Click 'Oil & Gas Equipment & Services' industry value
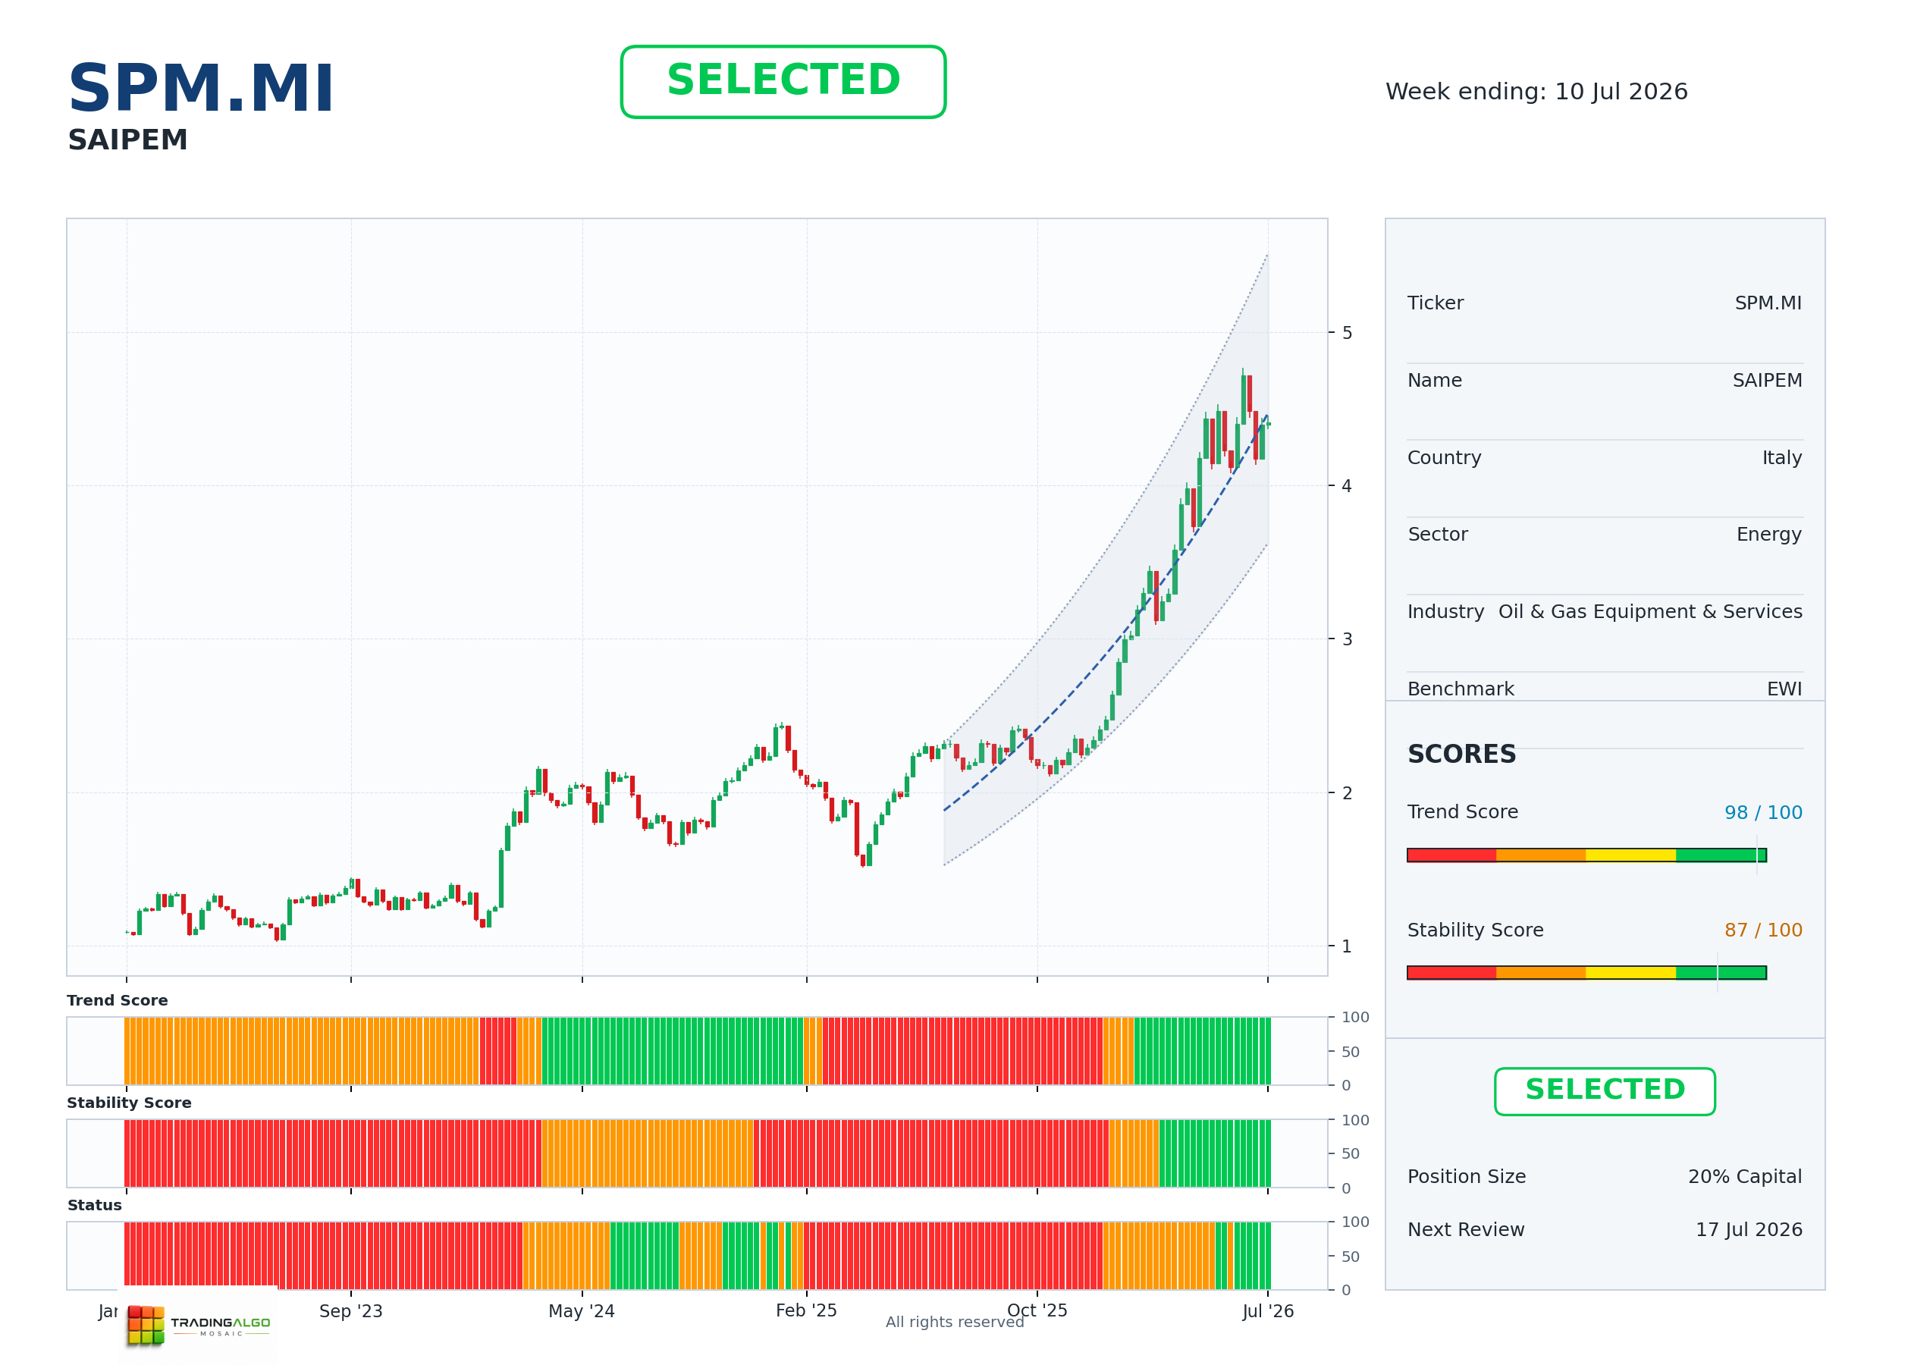1911x1365 pixels. pos(1650,612)
